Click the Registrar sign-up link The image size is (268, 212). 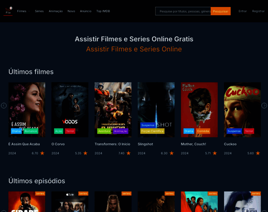258,11
